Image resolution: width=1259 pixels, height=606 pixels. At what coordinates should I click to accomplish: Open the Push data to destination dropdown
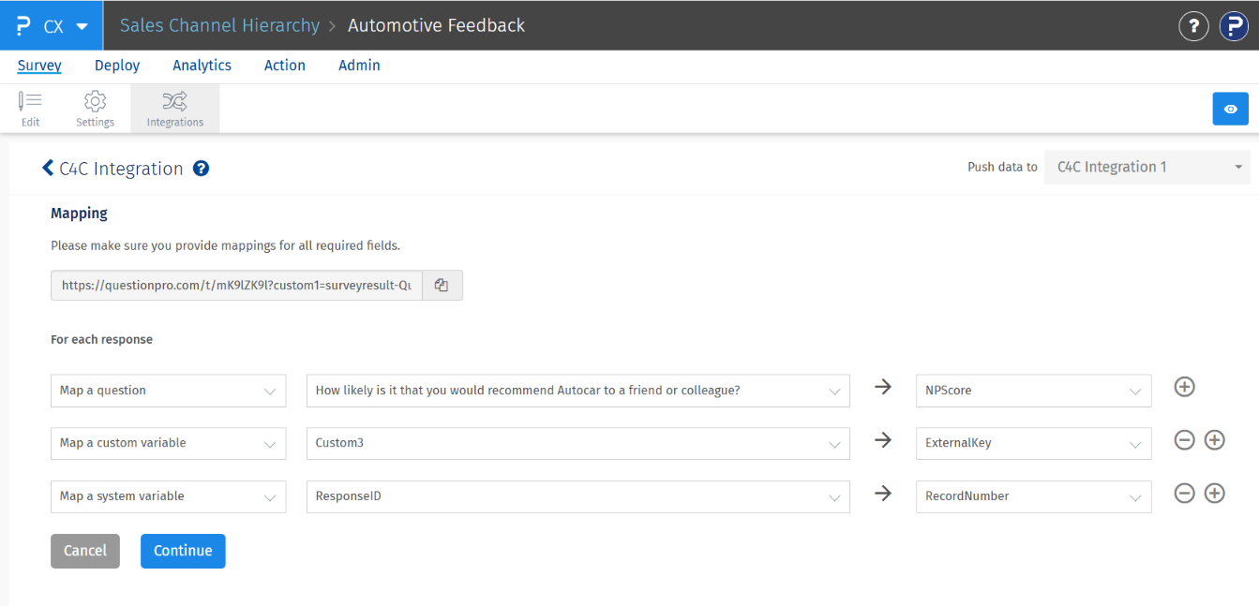click(1147, 167)
